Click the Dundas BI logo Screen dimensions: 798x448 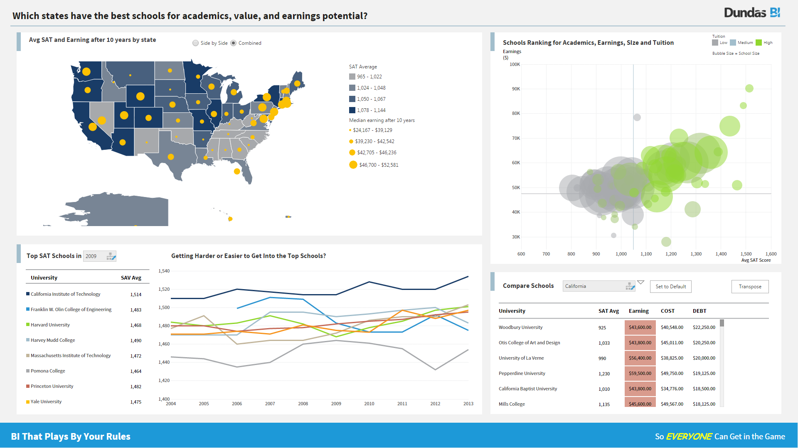[x=752, y=12]
